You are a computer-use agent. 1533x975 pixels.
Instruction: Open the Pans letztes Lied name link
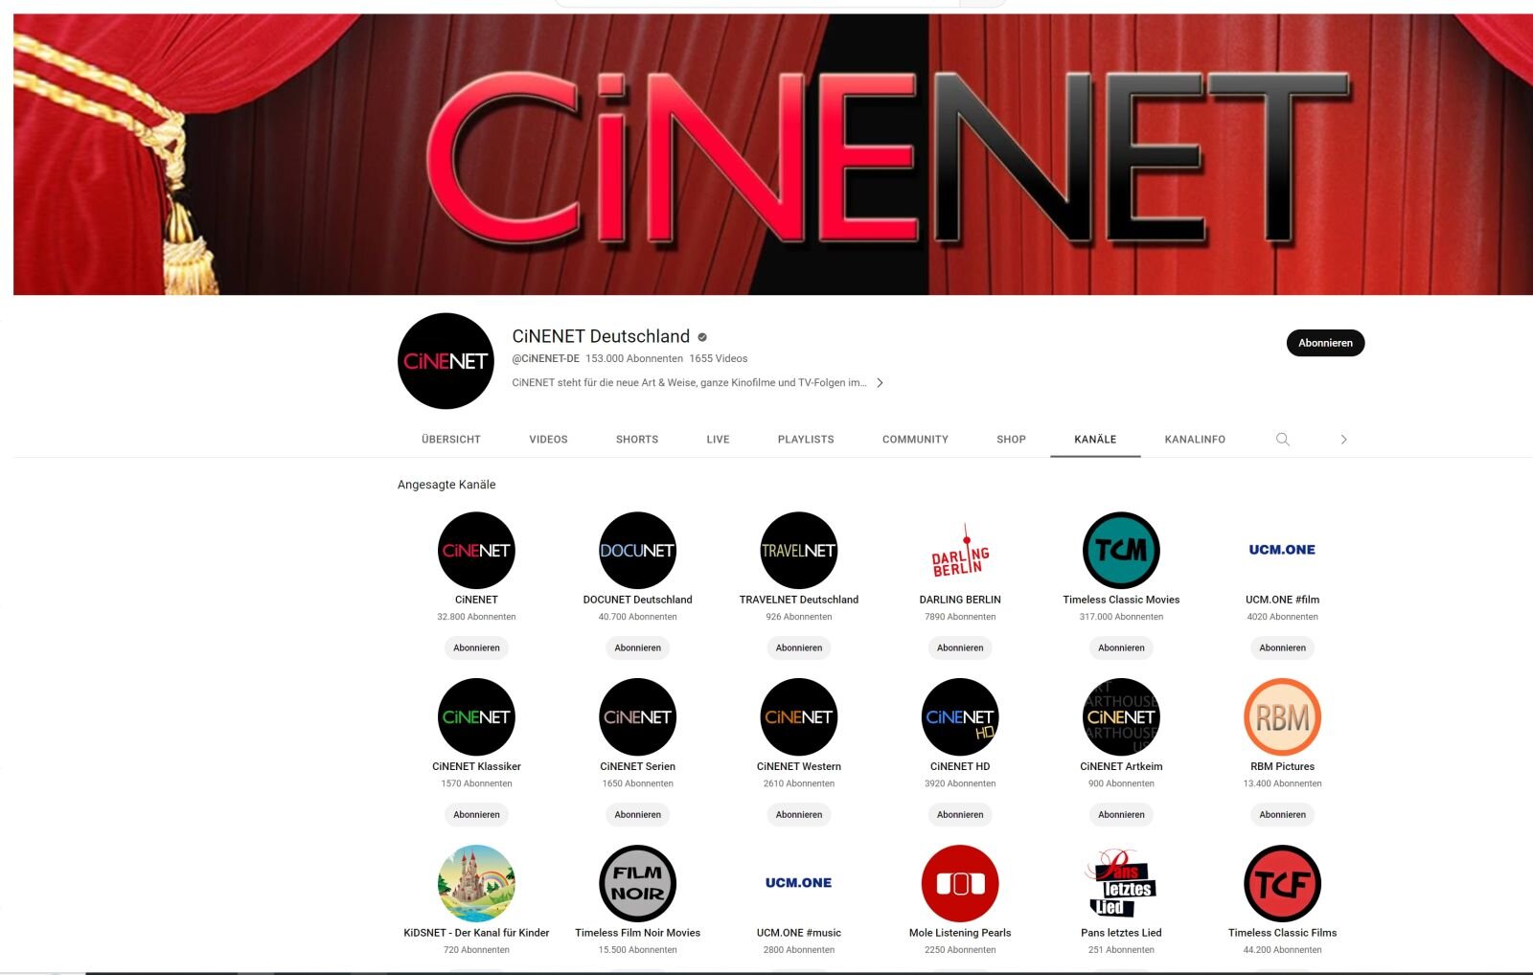(x=1121, y=933)
